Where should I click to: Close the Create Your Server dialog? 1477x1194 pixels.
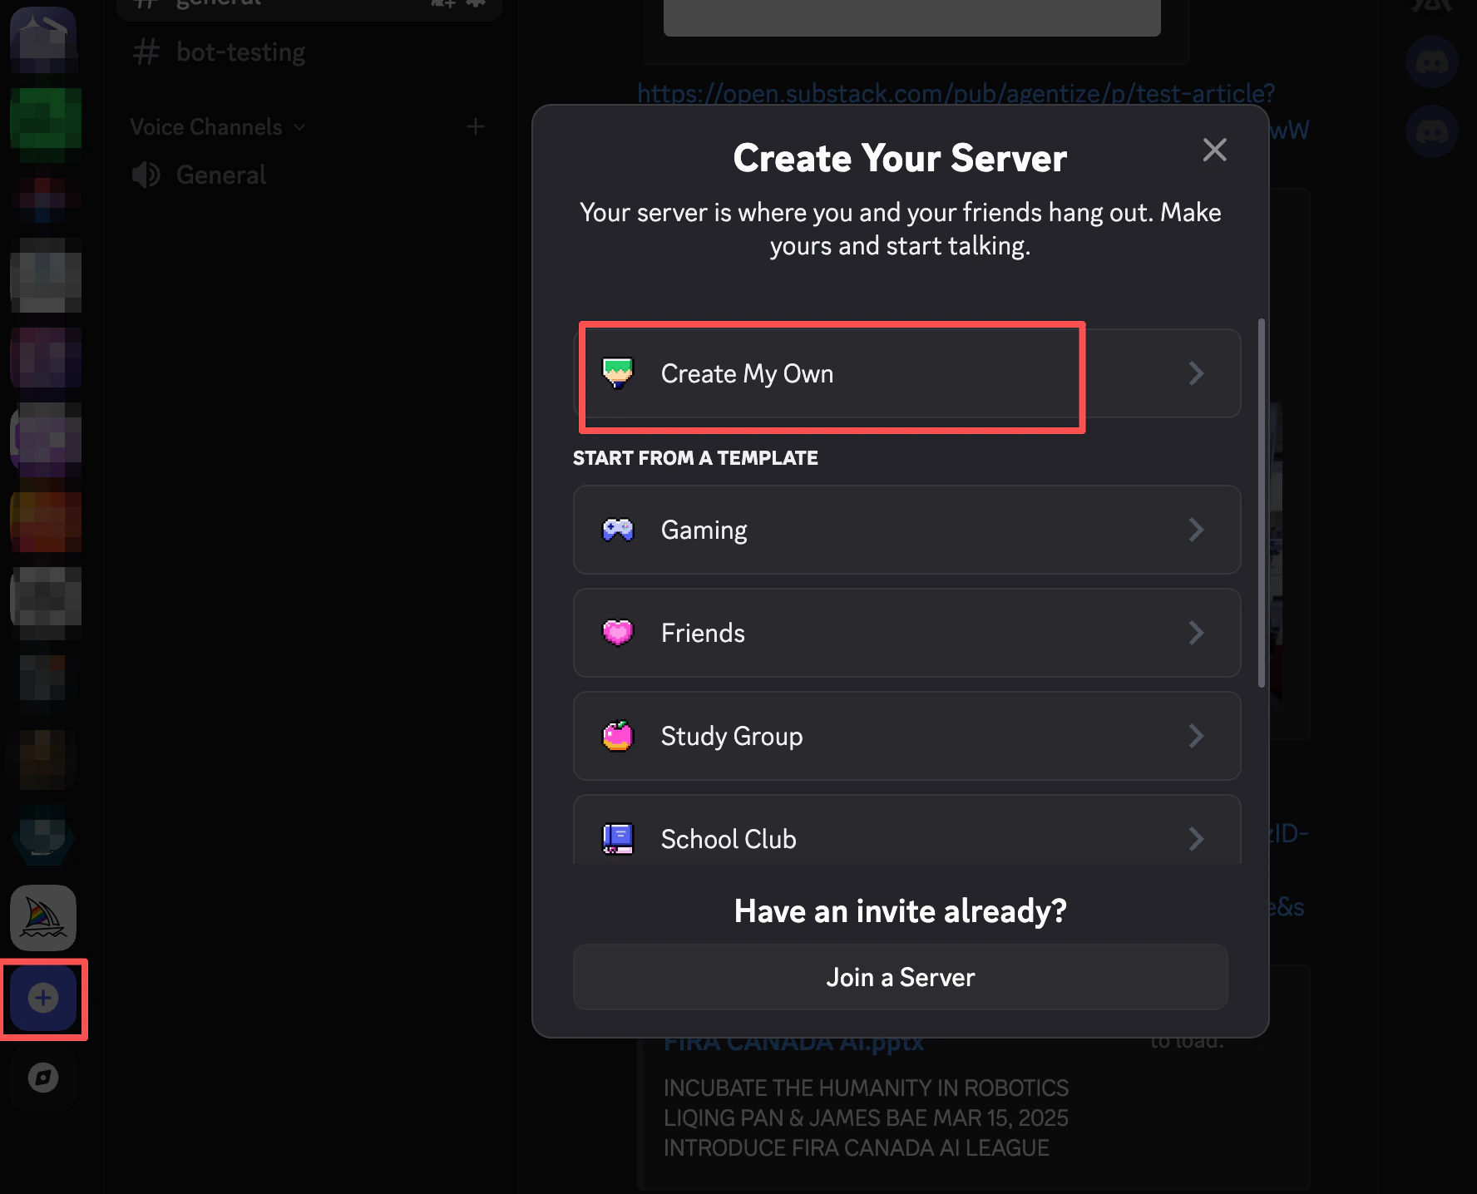pyautogui.click(x=1215, y=150)
